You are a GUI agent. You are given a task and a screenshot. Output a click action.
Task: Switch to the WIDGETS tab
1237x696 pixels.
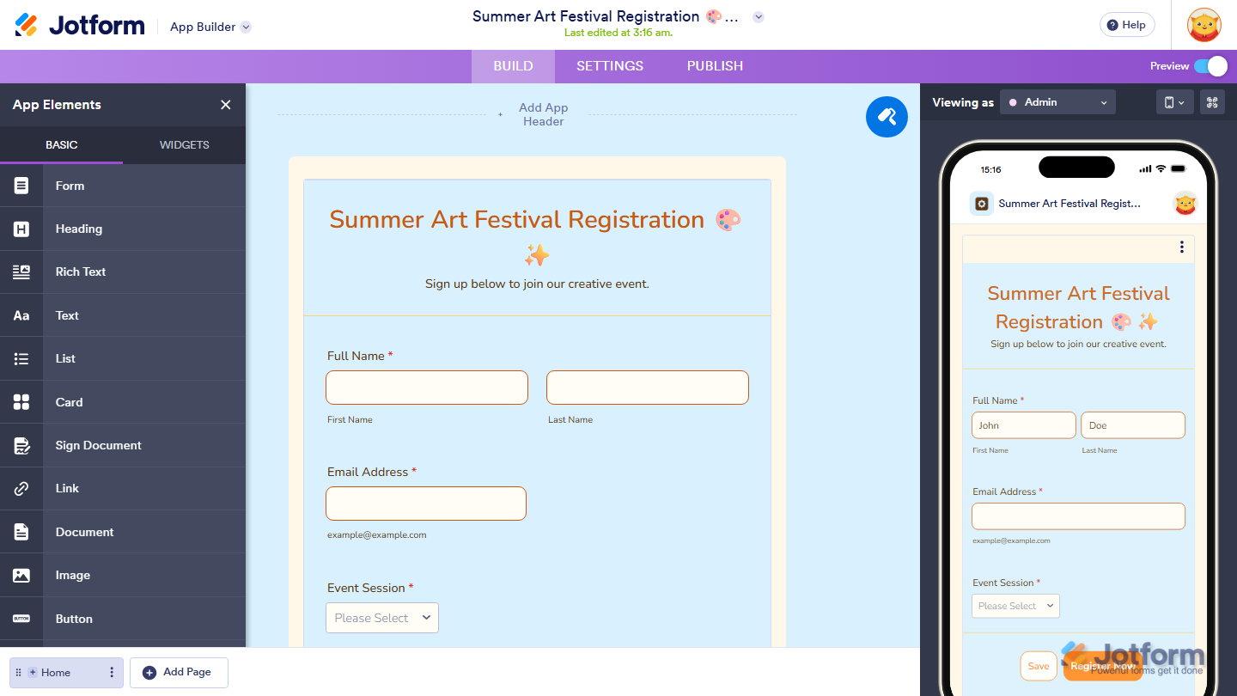184,145
